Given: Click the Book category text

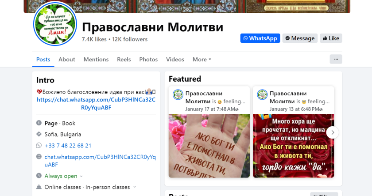Looking at the screenshot, I should tap(69, 123).
